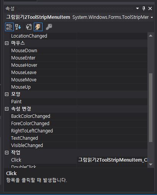Click the empty TextChanged handler value field
The image size is (157, 195).
[x=112, y=138]
